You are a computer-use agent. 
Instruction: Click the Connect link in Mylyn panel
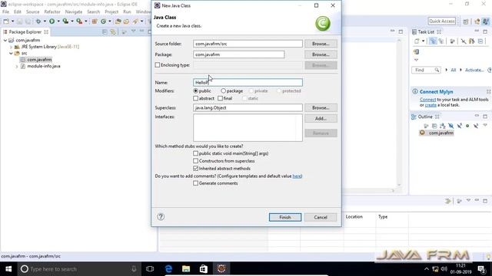(427, 100)
